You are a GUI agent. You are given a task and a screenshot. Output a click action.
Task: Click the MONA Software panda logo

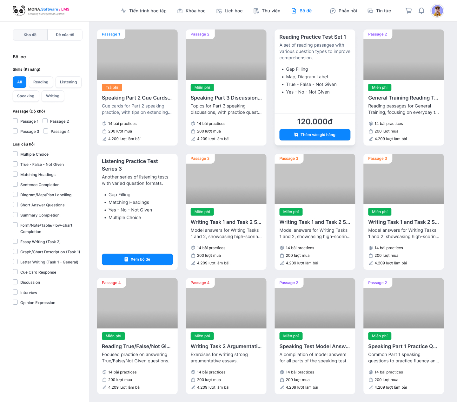19,11
